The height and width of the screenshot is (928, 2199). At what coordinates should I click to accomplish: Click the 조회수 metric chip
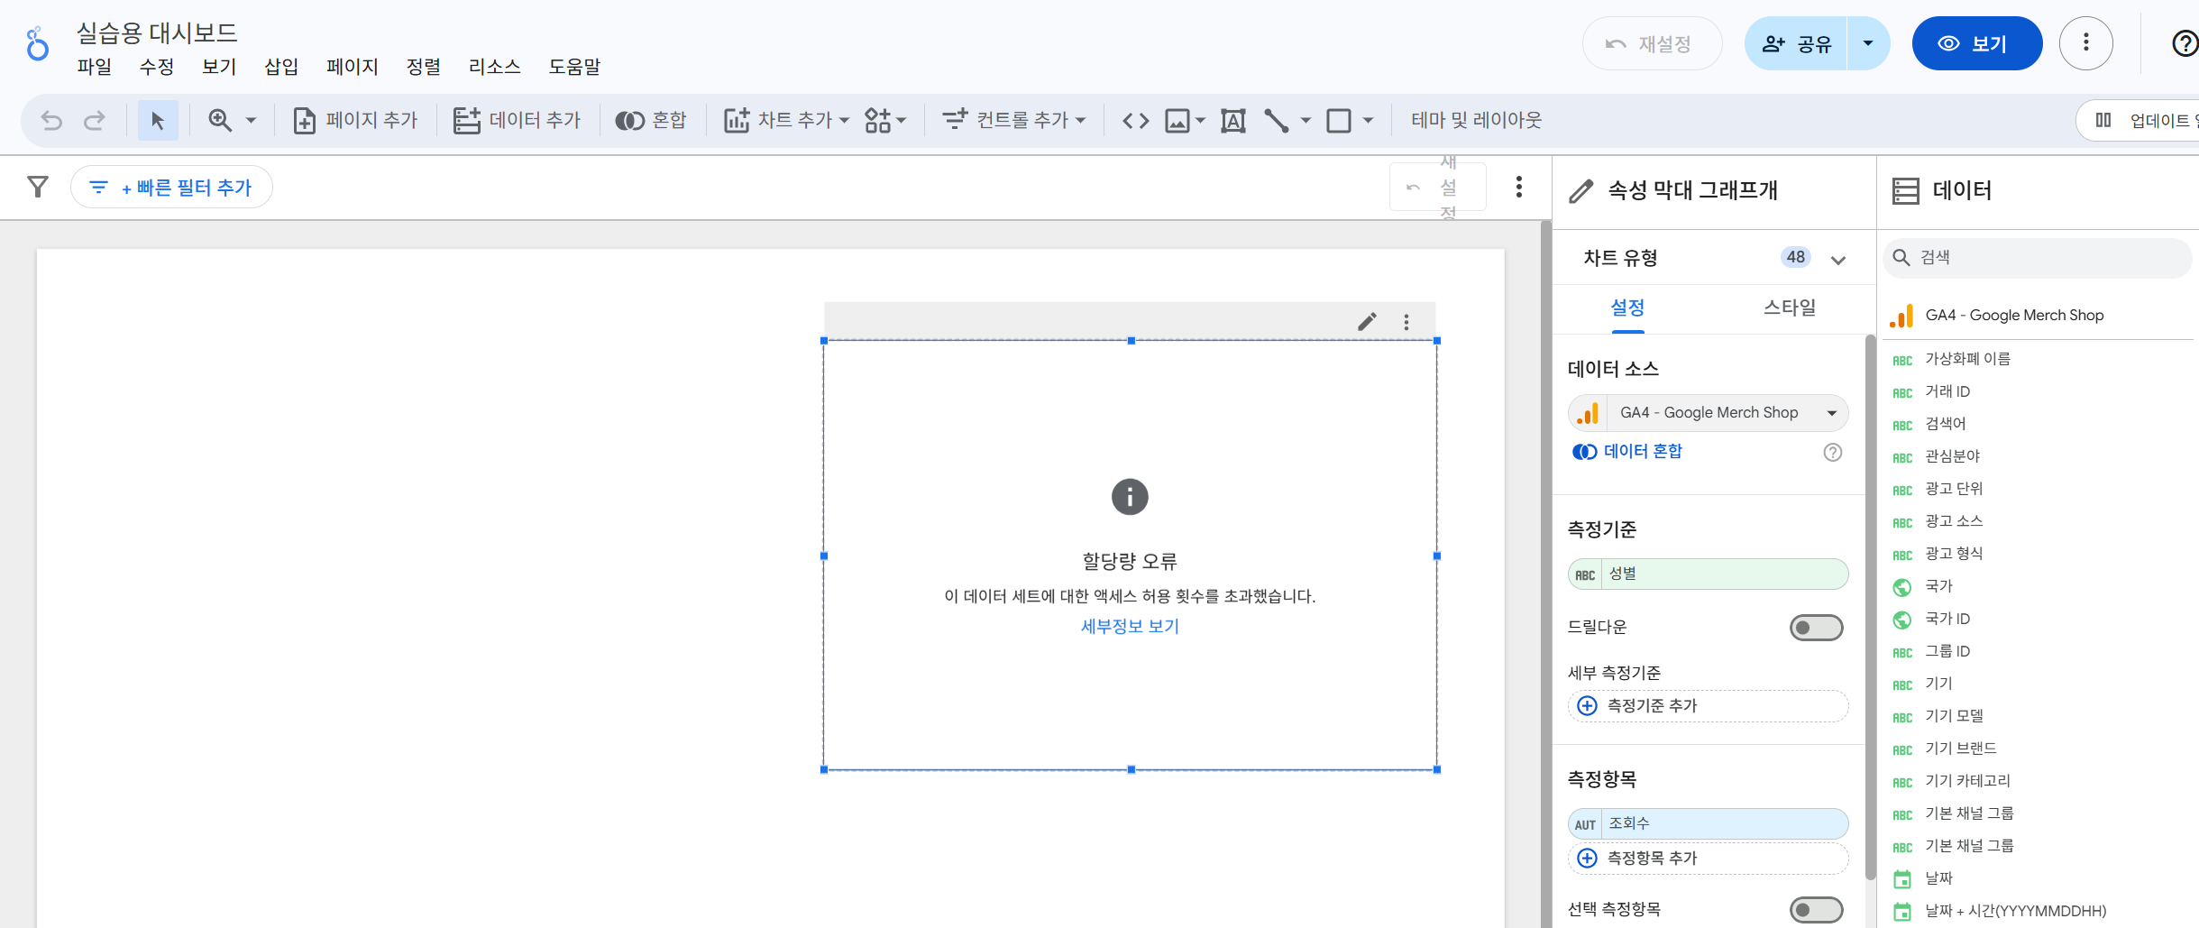pos(1708,824)
